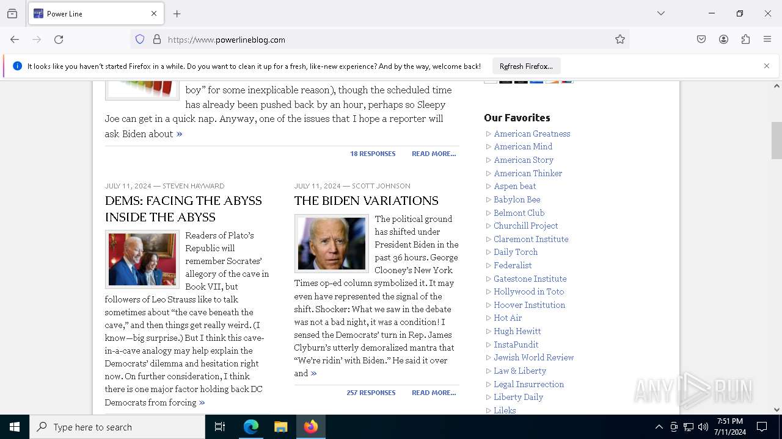Show hidden system tray icons

tap(659, 427)
